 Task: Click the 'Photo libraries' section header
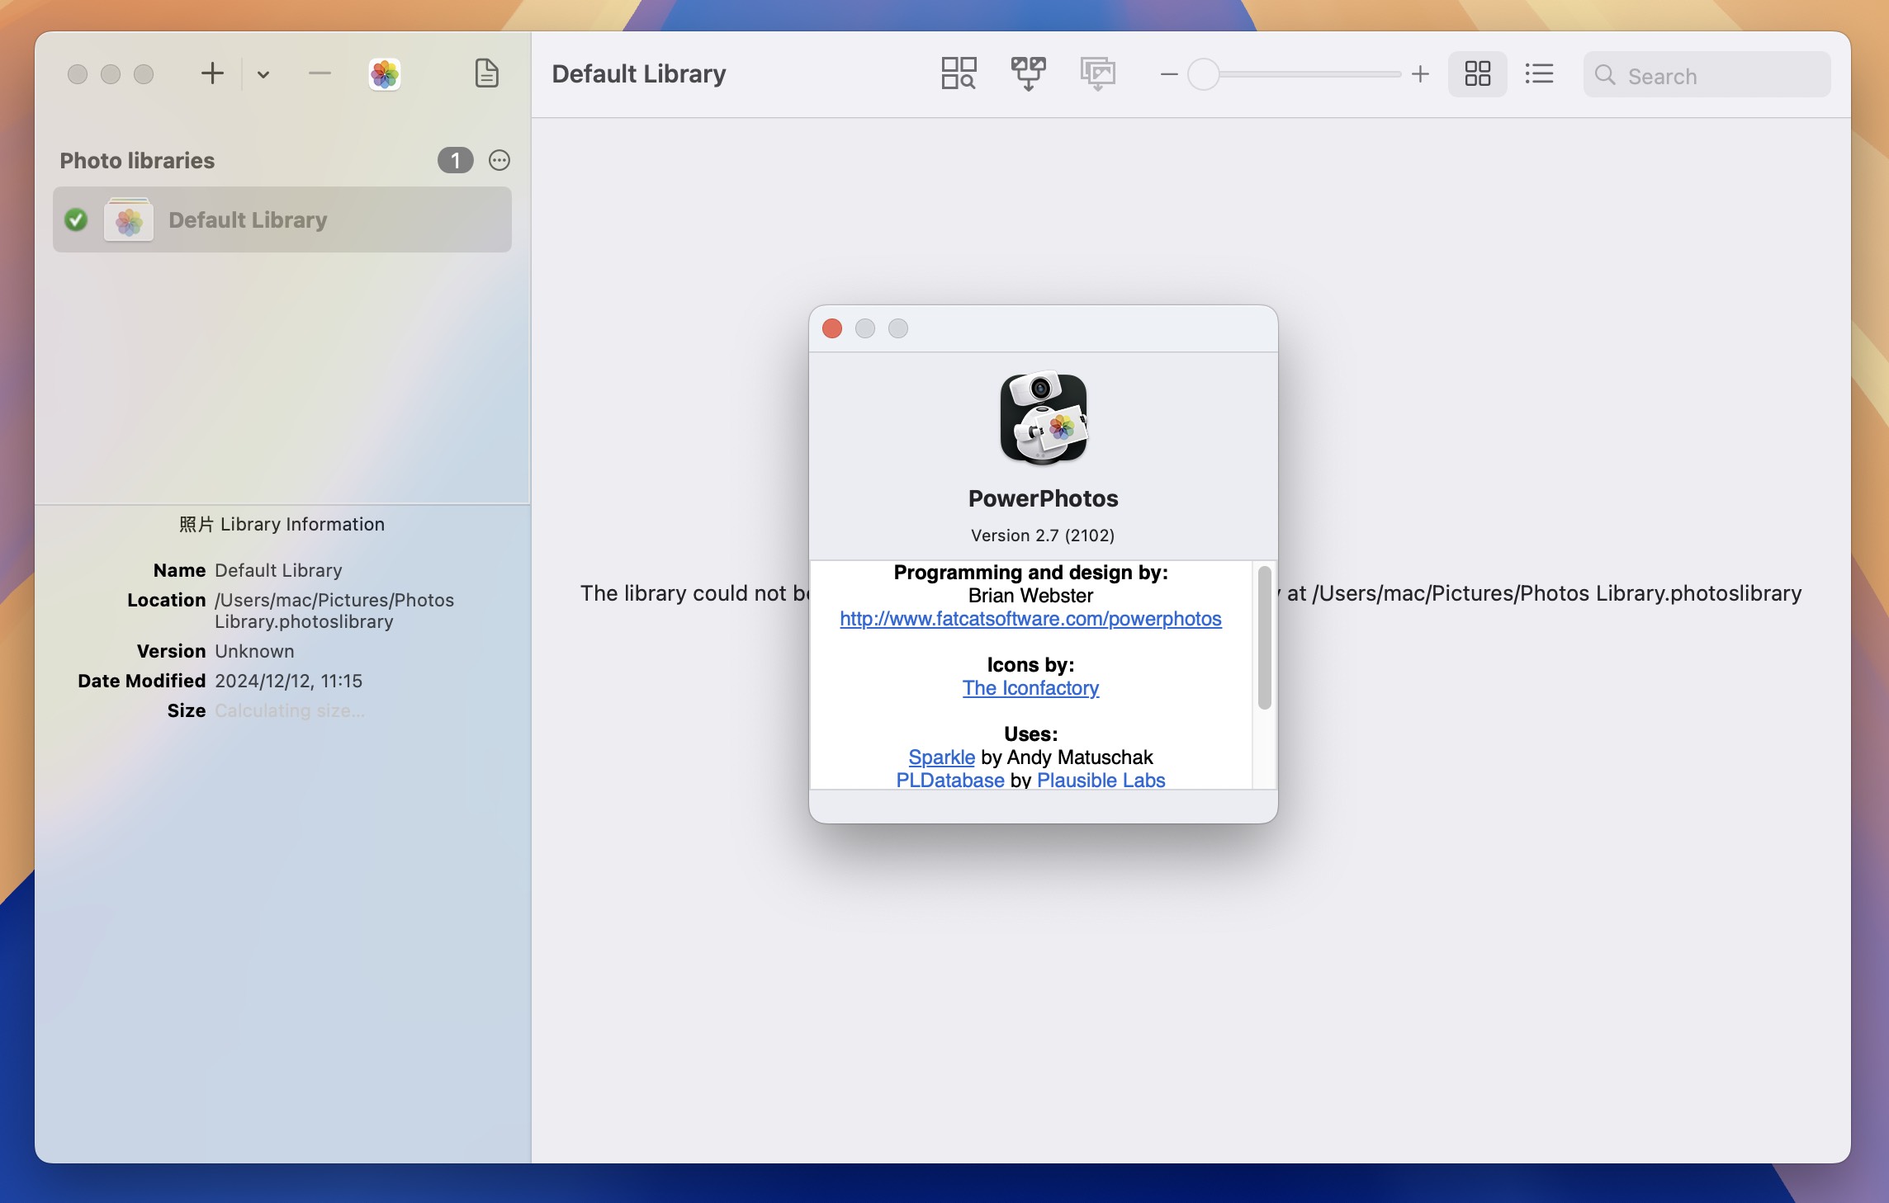point(137,160)
